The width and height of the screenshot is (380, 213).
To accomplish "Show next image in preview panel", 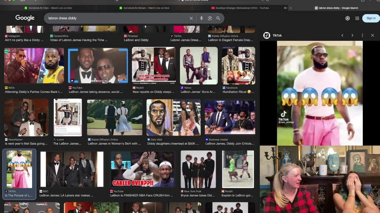I will 352,35.
